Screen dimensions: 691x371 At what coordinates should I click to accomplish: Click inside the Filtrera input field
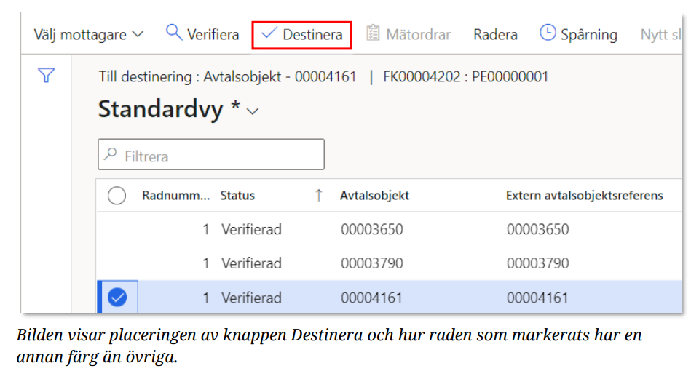tap(218, 156)
